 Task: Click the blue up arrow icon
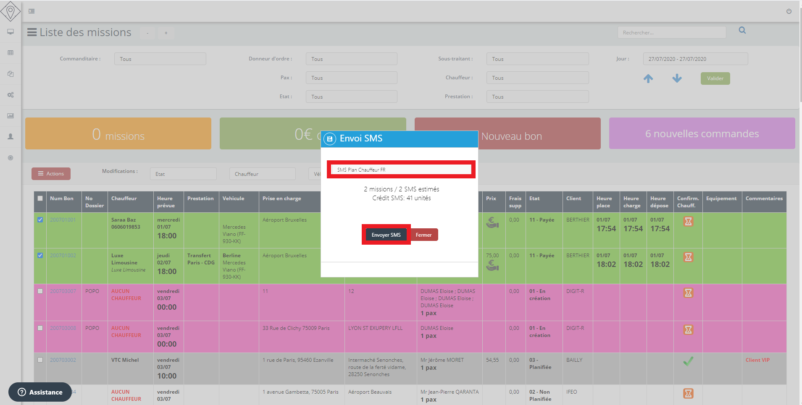point(648,78)
